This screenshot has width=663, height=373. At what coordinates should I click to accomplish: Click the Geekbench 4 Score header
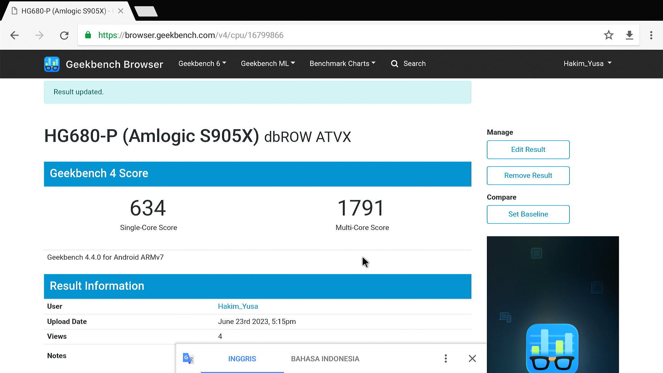point(257,174)
